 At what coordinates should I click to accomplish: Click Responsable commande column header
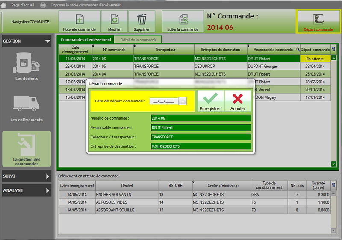273,50
